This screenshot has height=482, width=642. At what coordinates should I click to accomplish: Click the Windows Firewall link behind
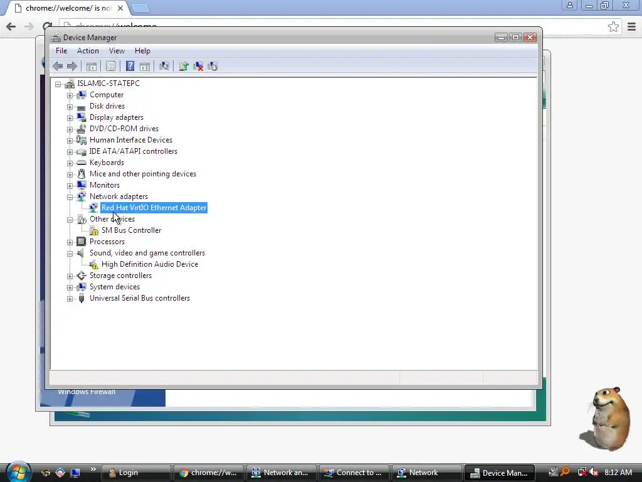pos(87,392)
